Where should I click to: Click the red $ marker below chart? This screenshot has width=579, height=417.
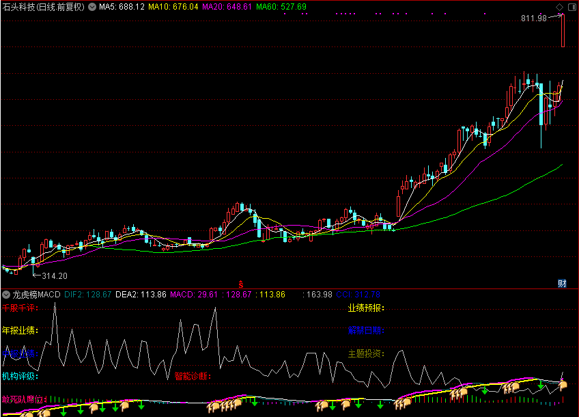[240, 282]
